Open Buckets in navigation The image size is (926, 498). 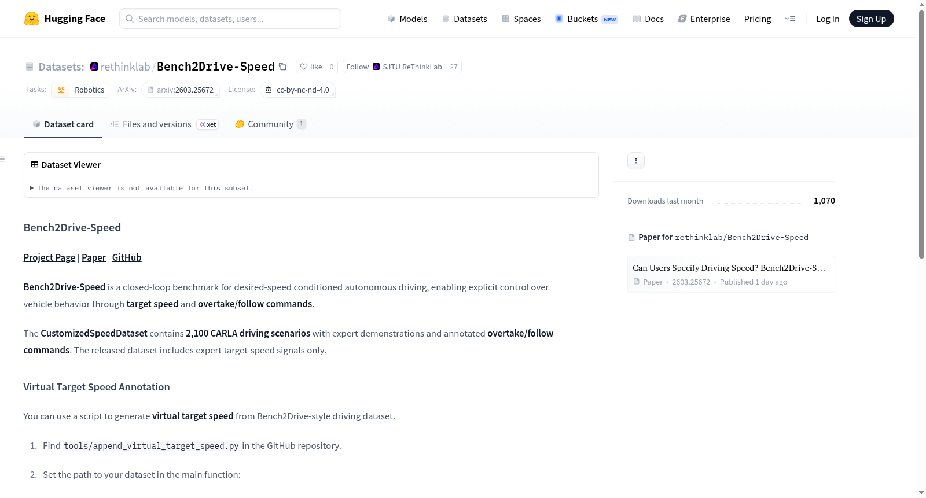586,19
